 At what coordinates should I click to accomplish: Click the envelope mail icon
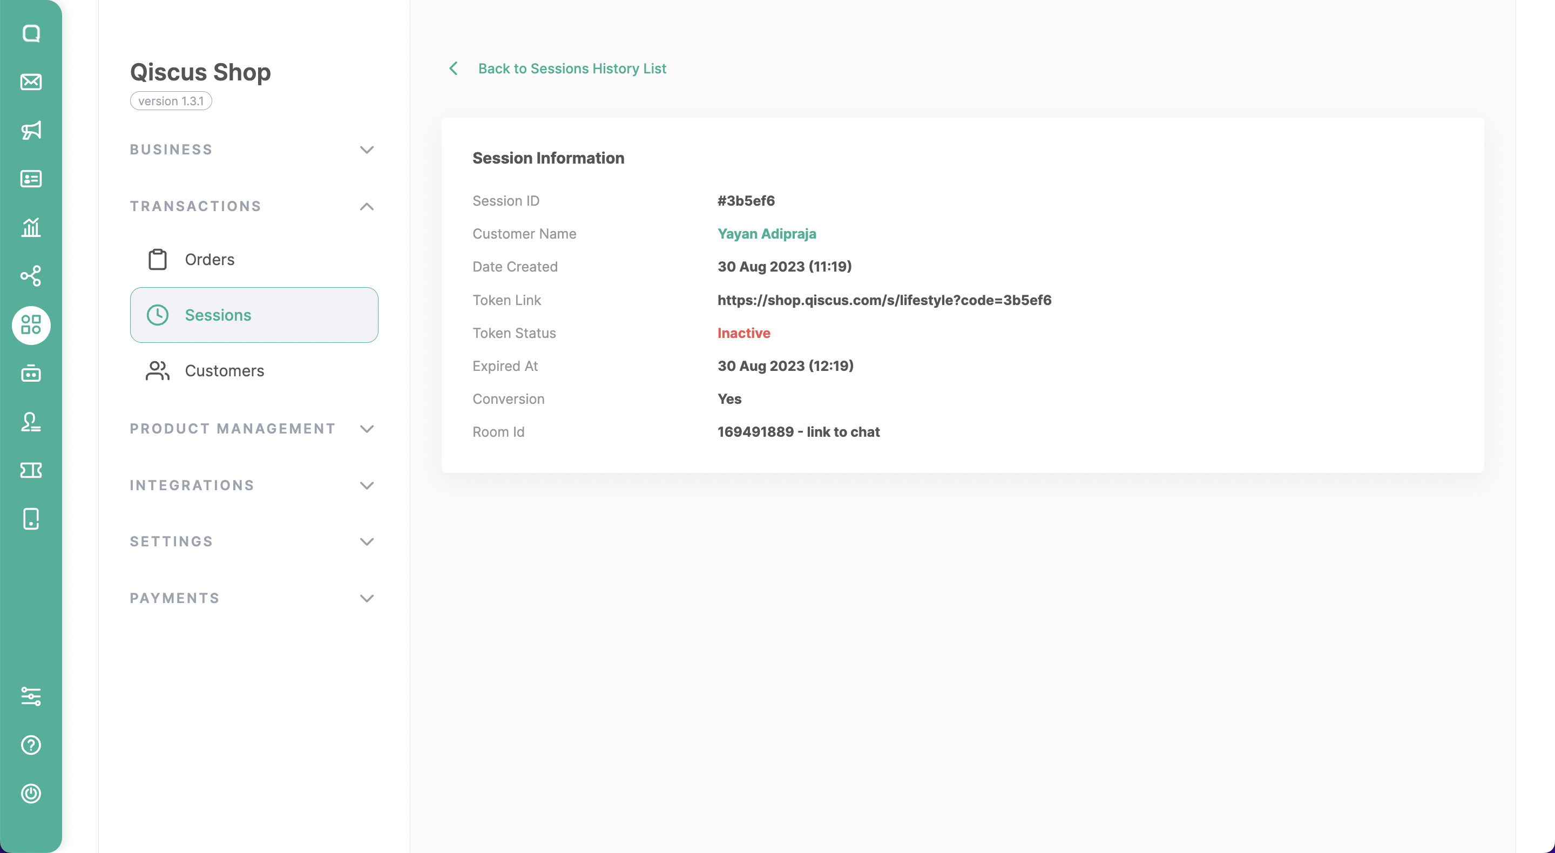pos(31,82)
